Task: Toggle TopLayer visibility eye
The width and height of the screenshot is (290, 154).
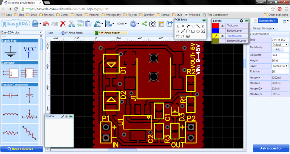Action: click(x=222, y=26)
